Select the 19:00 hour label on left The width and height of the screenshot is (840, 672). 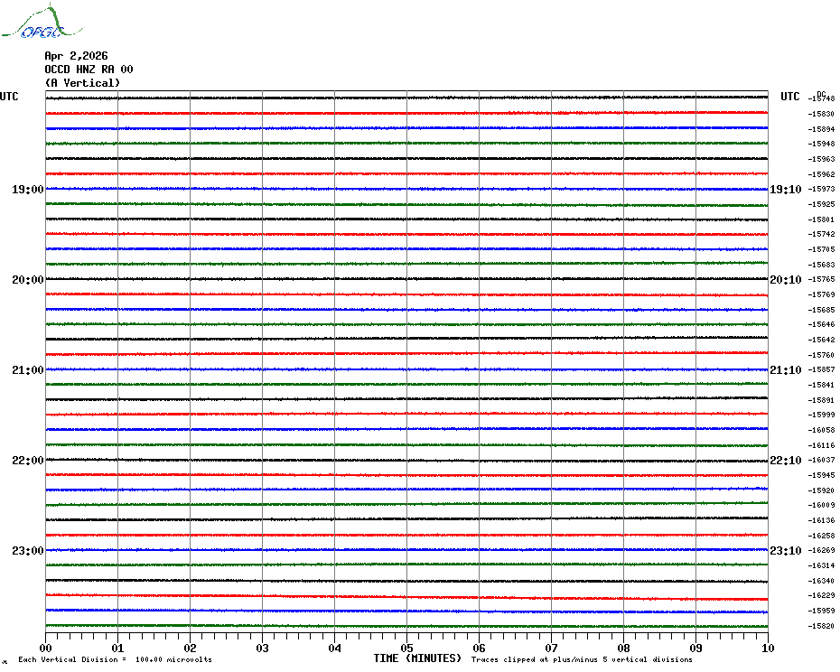27,190
